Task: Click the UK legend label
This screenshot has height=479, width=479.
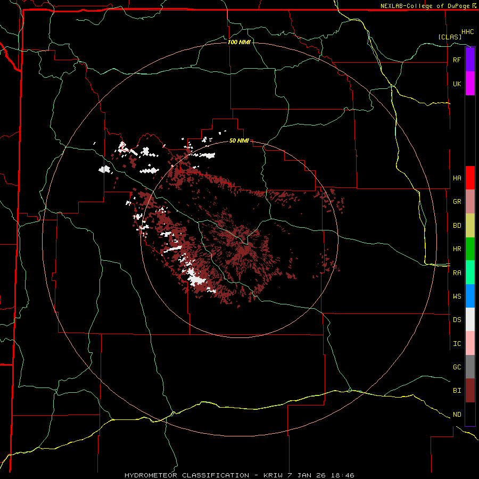Action: click(x=457, y=84)
